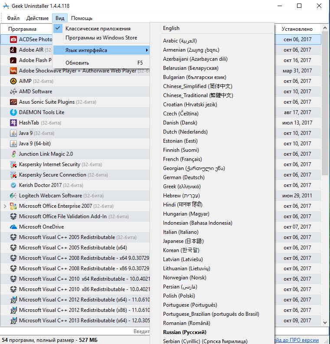Choose Serbian (Cyrillic) language
330x344 pixels.
point(212,341)
